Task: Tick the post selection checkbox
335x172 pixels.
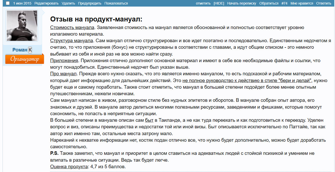Action: pos(8,3)
